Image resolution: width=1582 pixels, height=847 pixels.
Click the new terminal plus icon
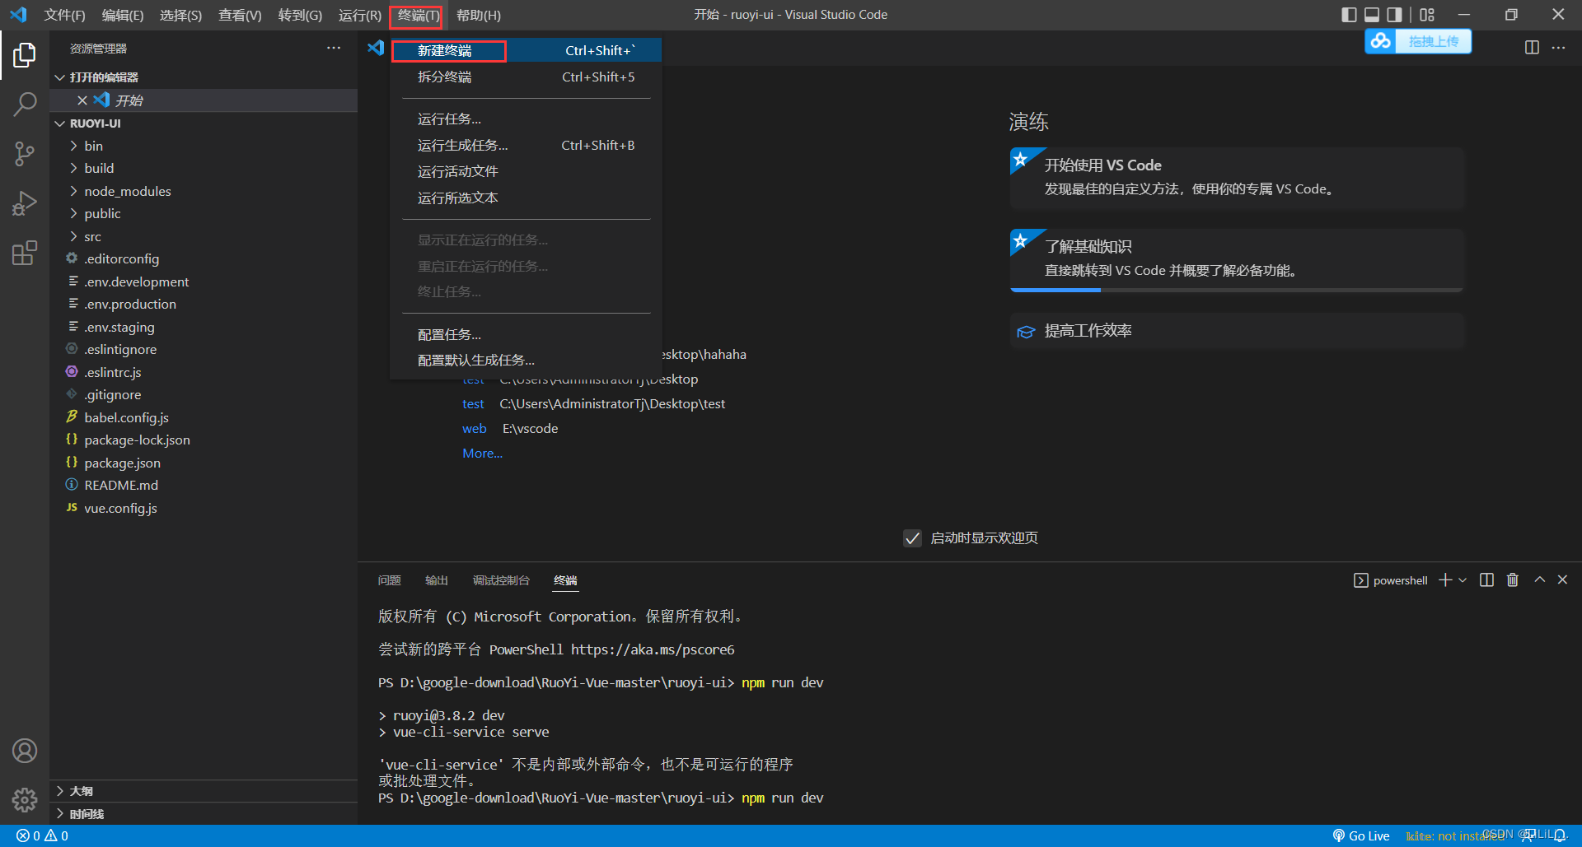1444,580
